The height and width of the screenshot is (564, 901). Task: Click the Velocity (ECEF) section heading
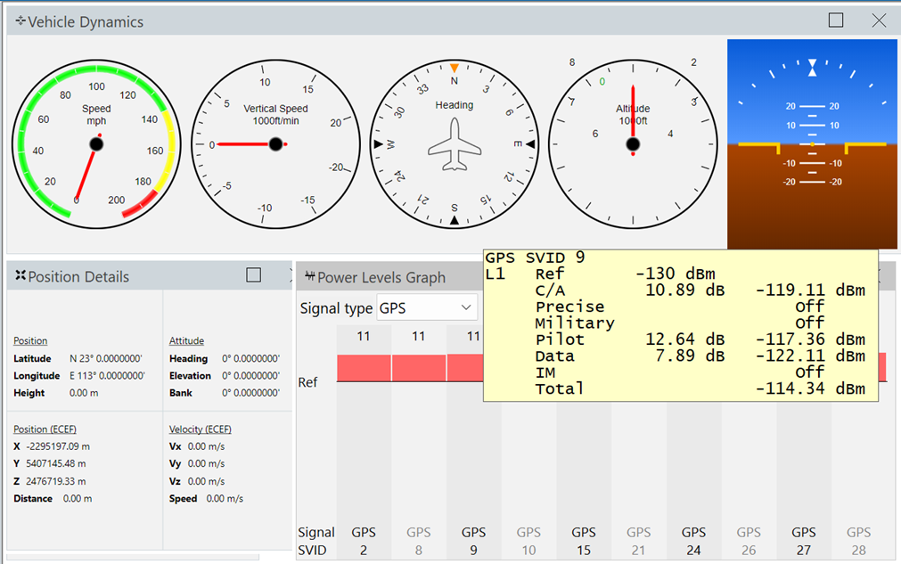[200, 429]
